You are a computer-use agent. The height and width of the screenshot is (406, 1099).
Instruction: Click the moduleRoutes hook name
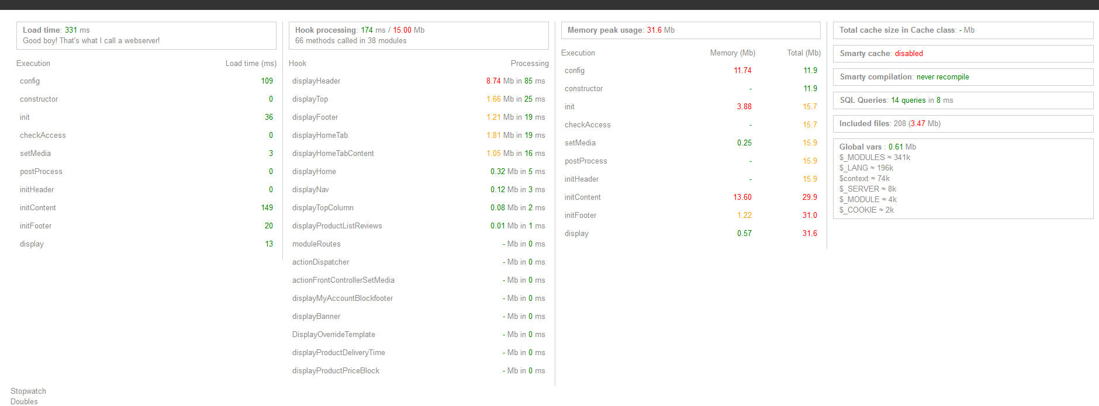click(316, 244)
